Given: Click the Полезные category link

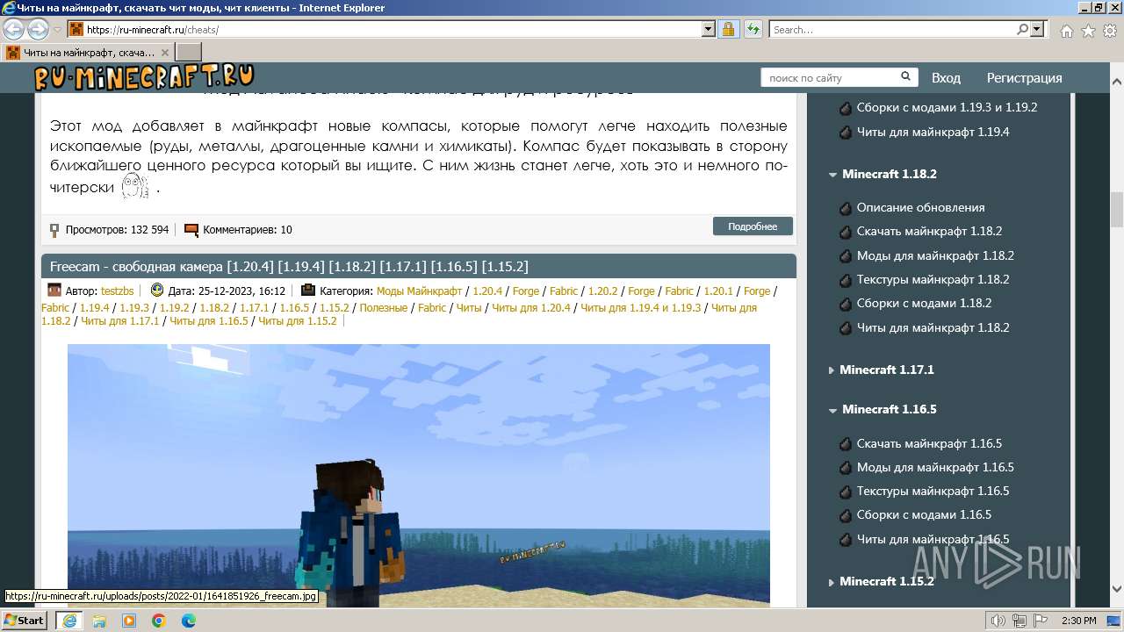Looking at the screenshot, I should (x=383, y=308).
